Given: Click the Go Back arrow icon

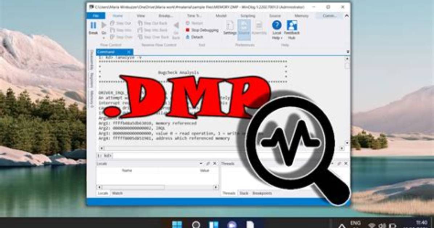Looking at the screenshot, I should click(176, 26).
